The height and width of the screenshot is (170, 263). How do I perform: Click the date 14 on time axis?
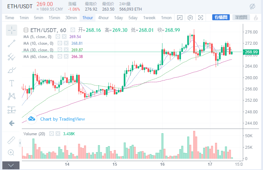(x=67, y=164)
